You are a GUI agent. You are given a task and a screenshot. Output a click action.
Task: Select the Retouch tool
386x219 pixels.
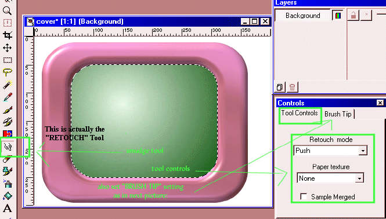coord(8,147)
